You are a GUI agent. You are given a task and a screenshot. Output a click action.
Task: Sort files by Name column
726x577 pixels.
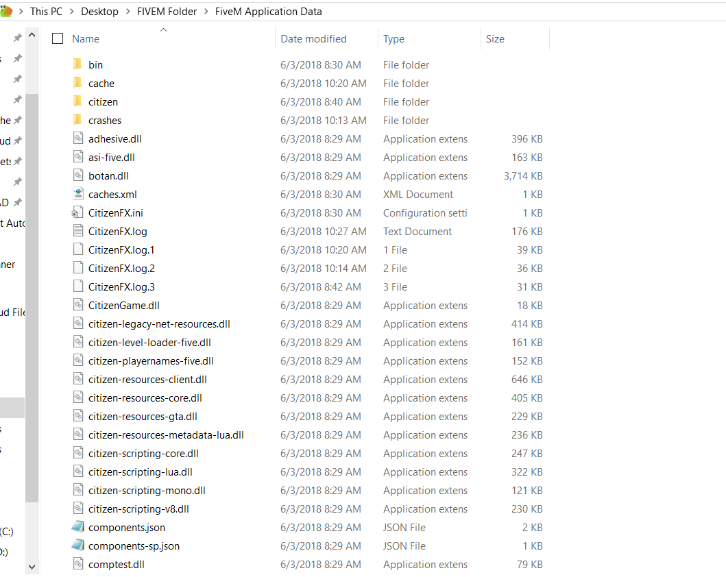coord(86,39)
